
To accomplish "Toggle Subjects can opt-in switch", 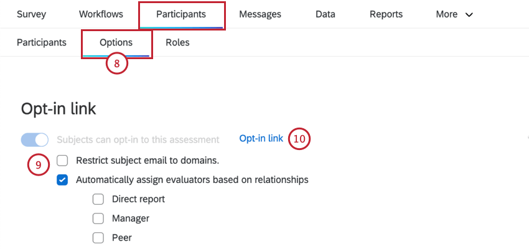I will tap(35, 139).
